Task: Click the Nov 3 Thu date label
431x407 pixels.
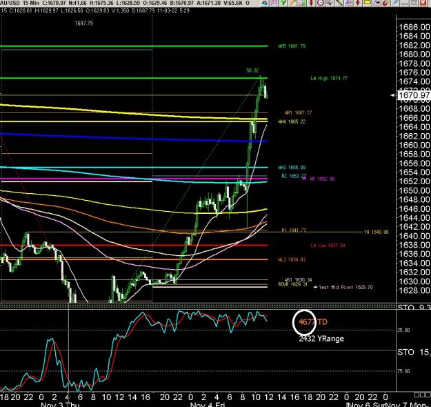Action: coord(60,404)
